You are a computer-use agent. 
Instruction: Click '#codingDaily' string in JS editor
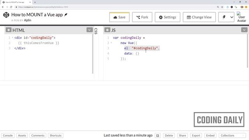click(145, 48)
